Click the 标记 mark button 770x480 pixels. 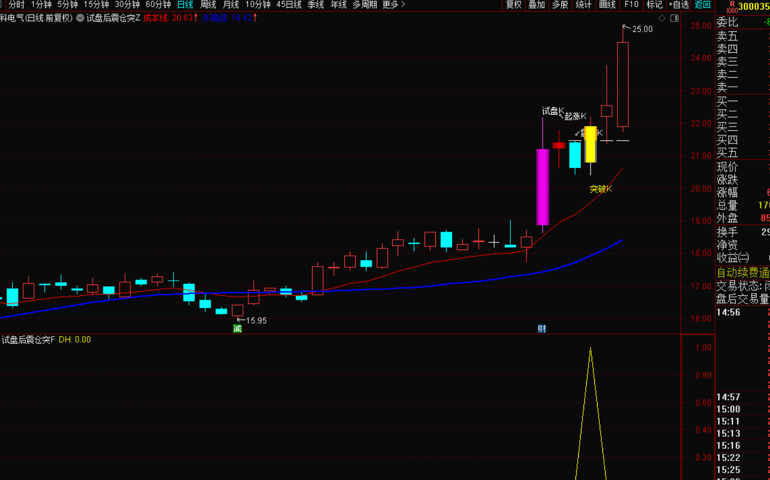[654, 5]
